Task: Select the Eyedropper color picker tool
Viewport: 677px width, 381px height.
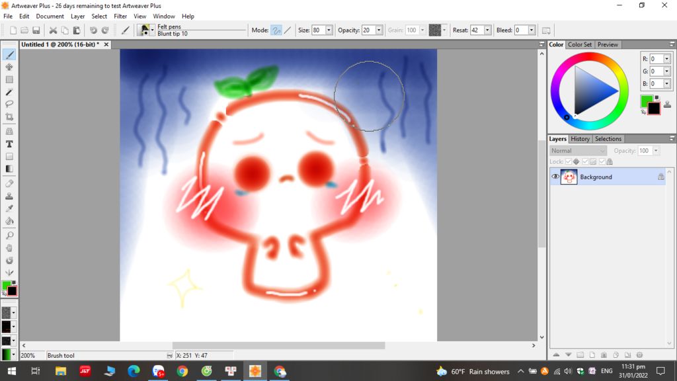Action: tap(9, 208)
